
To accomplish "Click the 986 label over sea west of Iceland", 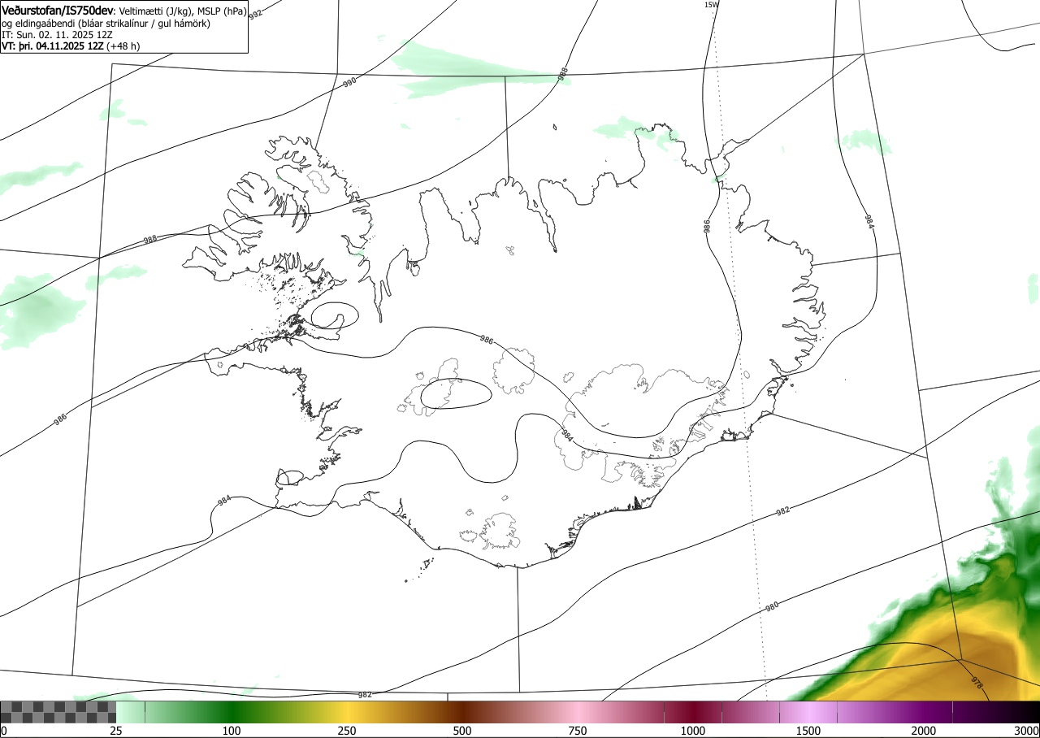I will pos(61,419).
